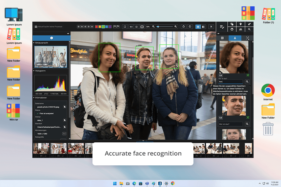Open the edit notes list icon

pos(222,27)
